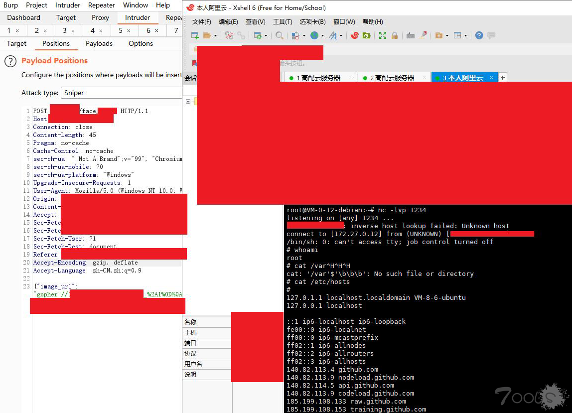Click the highlighter pen icon in Xshell
The image size is (572, 413).
coord(423,35)
